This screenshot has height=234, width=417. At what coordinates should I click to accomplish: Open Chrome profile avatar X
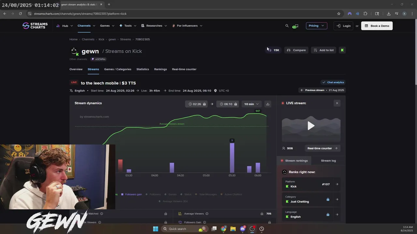tap(404, 14)
